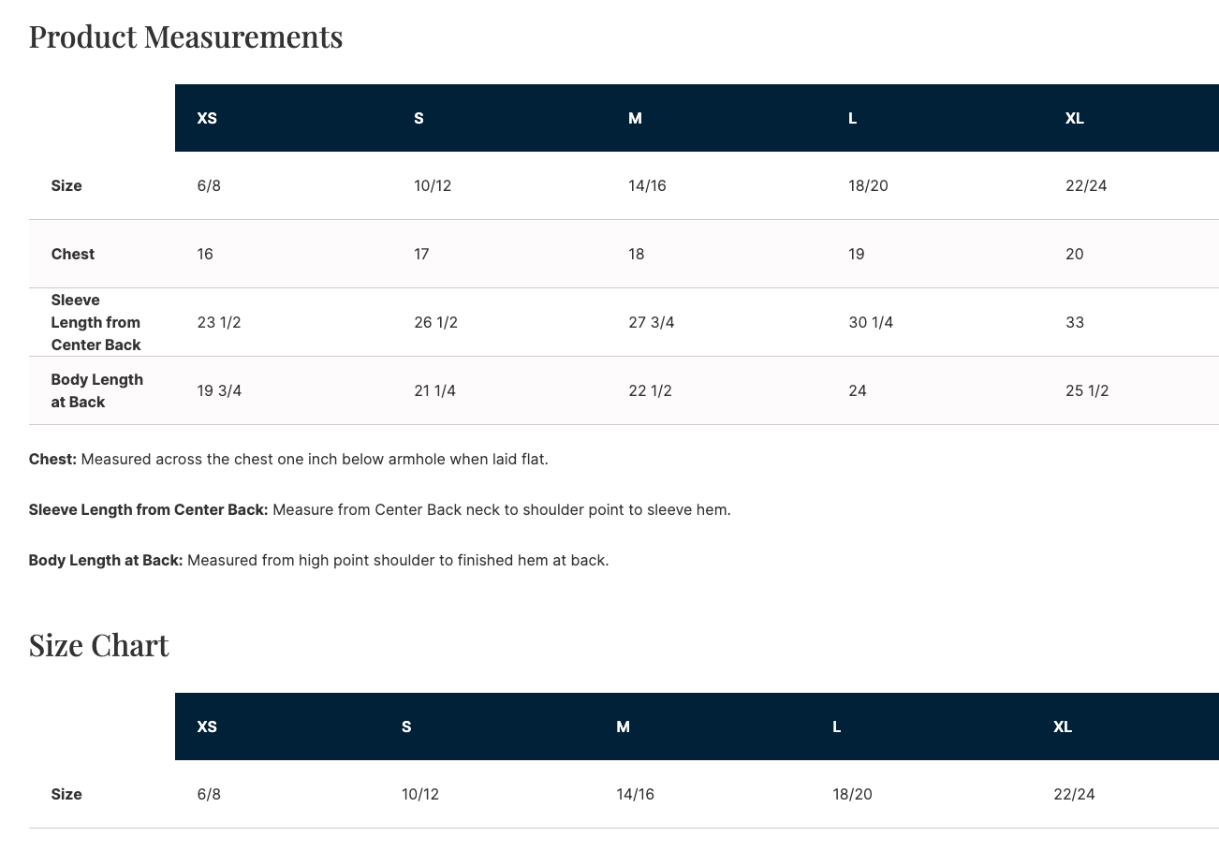Select body length value 19 3/4

(x=219, y=390)
